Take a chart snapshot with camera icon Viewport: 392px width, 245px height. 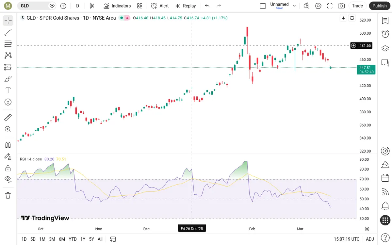click(341, 6)
